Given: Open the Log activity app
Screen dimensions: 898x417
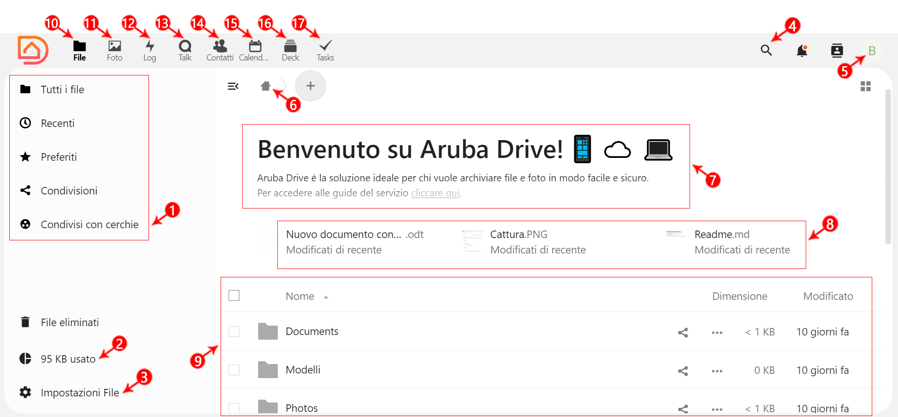Looking at the screenshot, I should click(150, 51).
